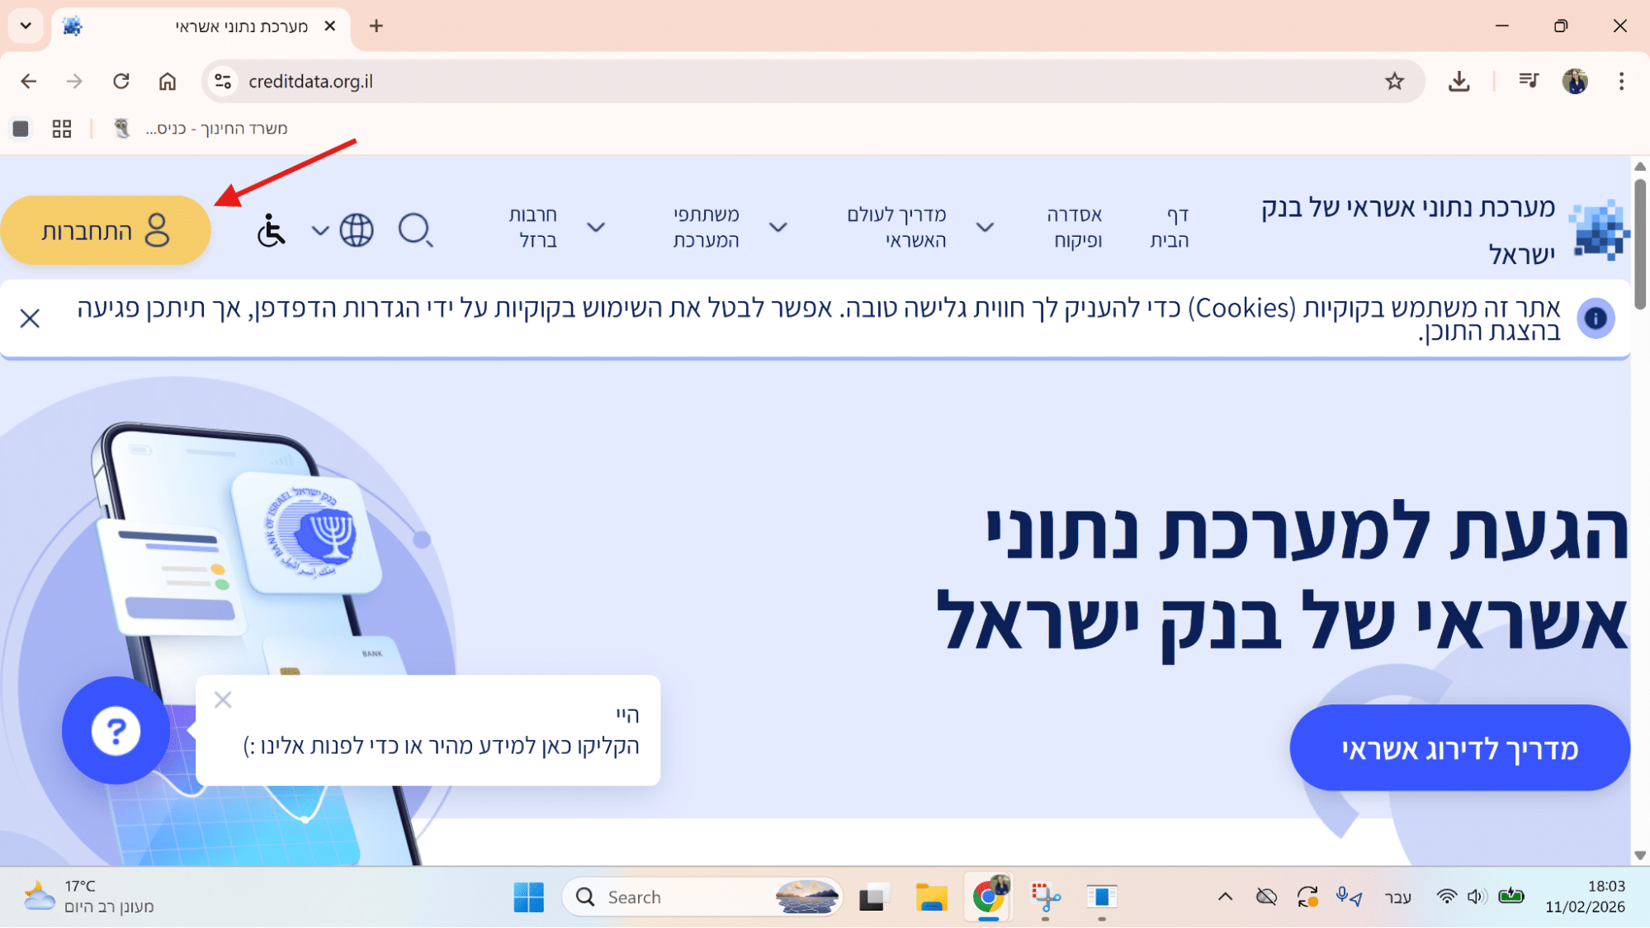Expand the מדריך לעולם האשראי chevron
The width and height of the screenshot is (1650, 928).
[x=985, y=227]
